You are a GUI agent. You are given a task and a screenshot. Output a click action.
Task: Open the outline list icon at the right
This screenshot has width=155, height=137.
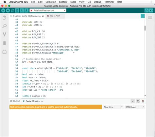click(150, 17)
